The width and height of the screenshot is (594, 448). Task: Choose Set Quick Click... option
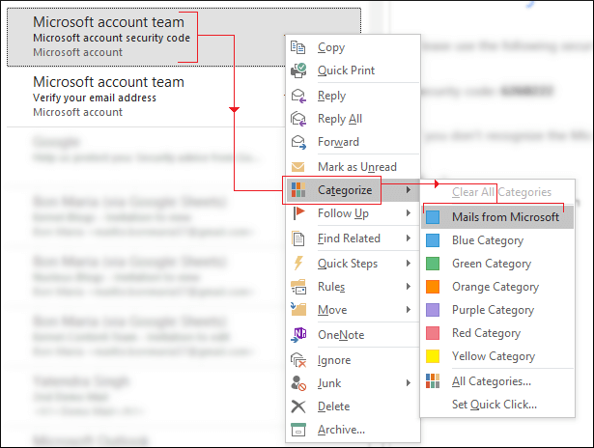click(x=497, y=405)
